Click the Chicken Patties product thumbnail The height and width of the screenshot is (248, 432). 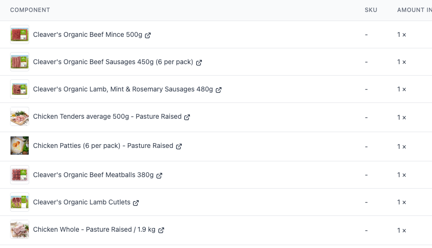click(20, 146)
